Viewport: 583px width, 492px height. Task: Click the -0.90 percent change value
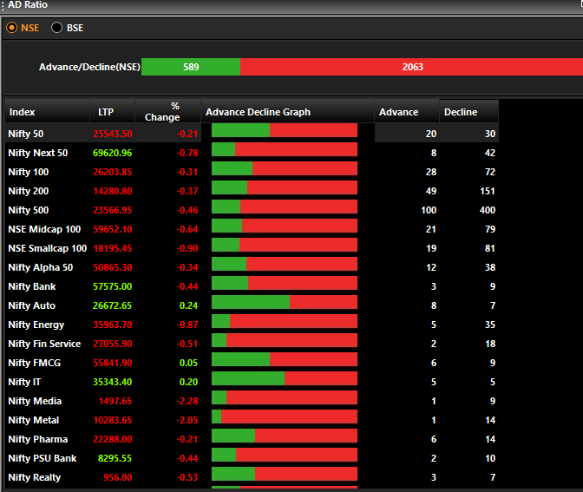[x=187, y=248]
